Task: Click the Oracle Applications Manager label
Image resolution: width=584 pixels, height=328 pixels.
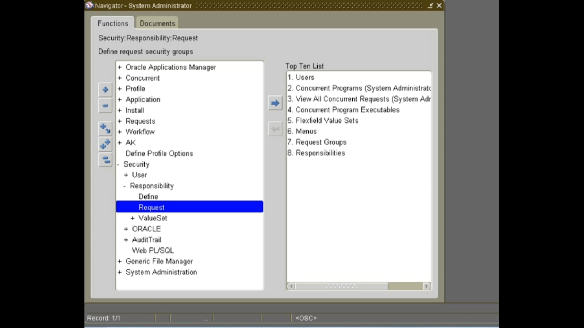Action: tap(171, 67)
